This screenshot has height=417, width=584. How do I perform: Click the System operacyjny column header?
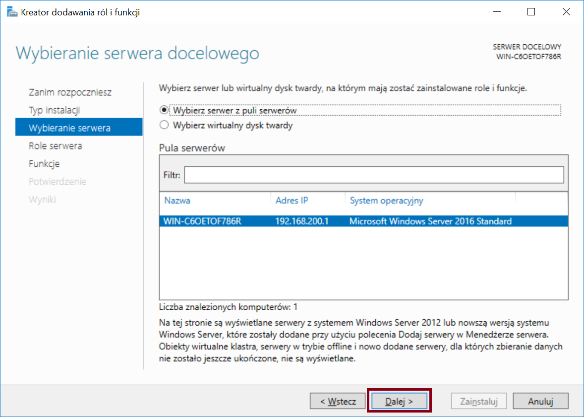click(386, 200)
